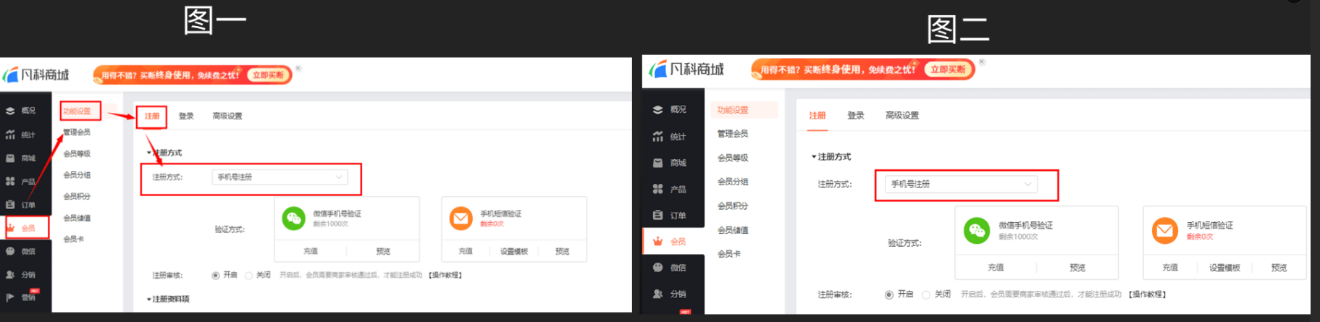Open 会员卡 submenu item in 图二
This screenshot has height=322, width=1320.
[729, 255]
